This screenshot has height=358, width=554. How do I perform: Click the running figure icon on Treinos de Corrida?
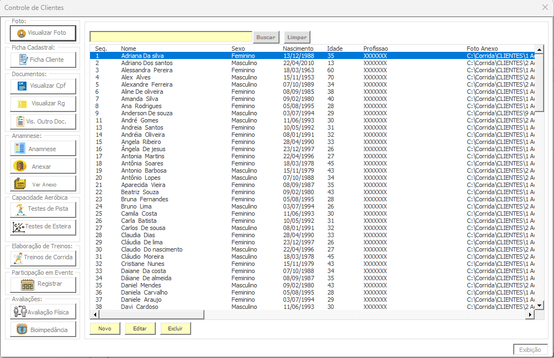point(18,258)
